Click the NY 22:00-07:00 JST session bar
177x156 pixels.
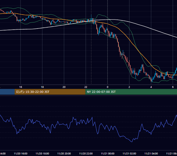[131, 92]
